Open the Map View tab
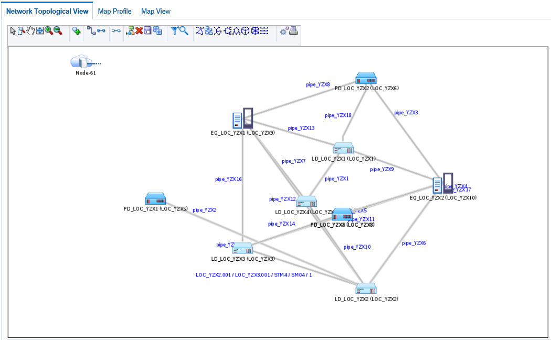 click(156, 11)
